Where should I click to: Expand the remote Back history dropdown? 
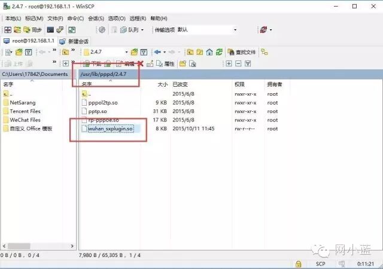(x=165, y=52)
